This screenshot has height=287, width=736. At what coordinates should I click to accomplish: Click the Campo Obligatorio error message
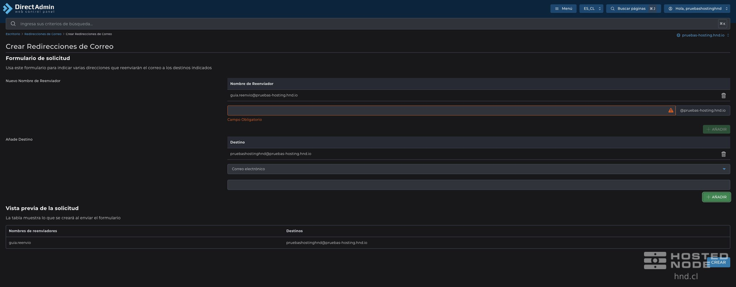click(x=244, y=120)
